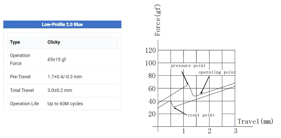Select the Total Travel row label
This screenshot has width=281, height=138.
(x=22, y=90)
